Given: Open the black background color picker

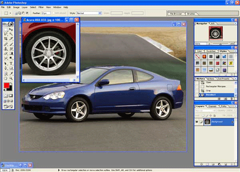Looking at the screenshot, I should coord(10,89).
